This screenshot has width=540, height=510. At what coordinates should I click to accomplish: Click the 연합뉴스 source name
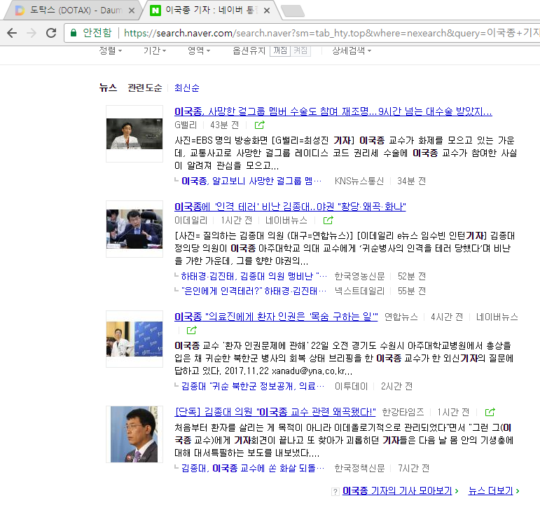[401, 317]
